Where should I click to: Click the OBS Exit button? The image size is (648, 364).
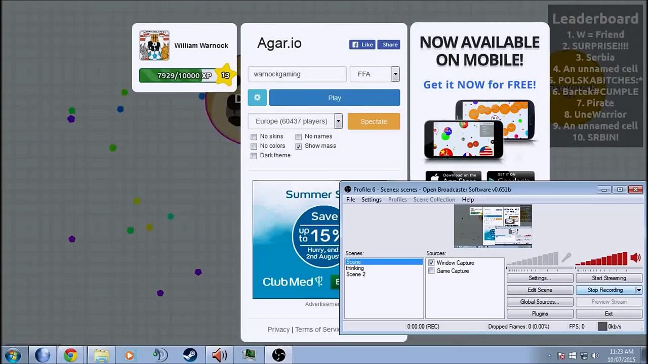(609, 314)
